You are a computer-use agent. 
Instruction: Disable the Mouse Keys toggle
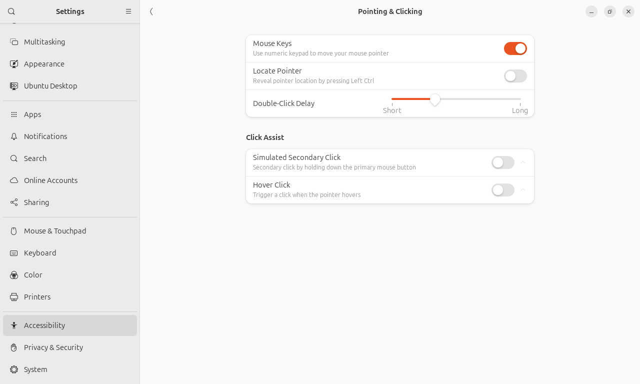515,48
